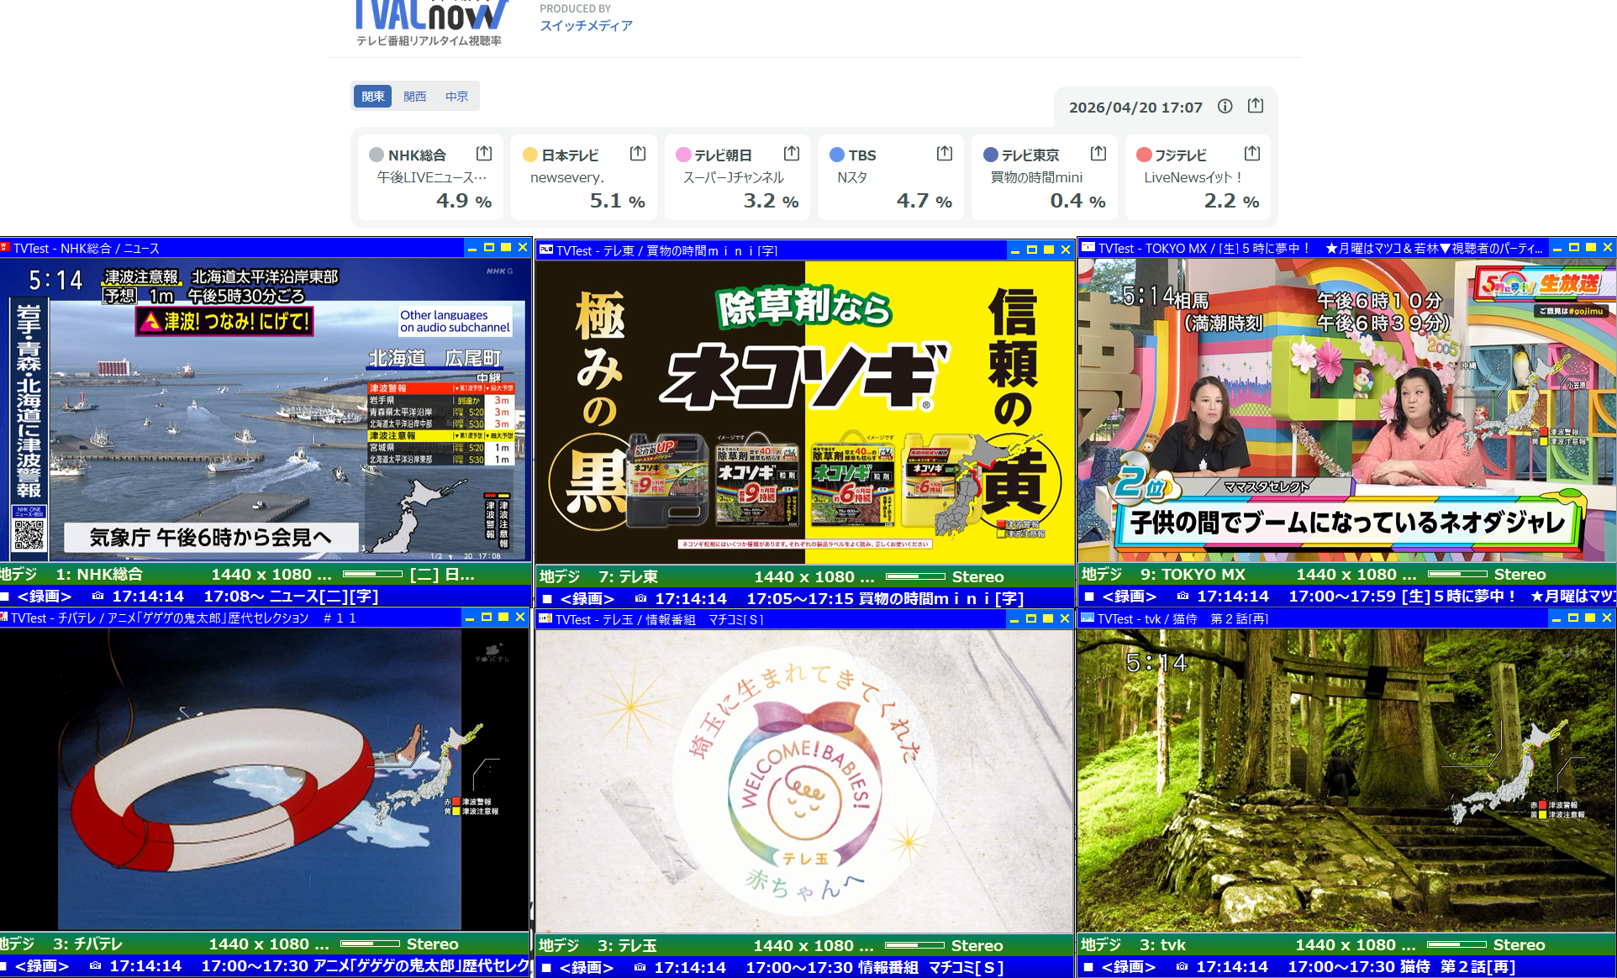Click share icon on 日本テレビ card
Image resolution: width=1617 pixels, height=978 pixels.
tap(637, 154)
